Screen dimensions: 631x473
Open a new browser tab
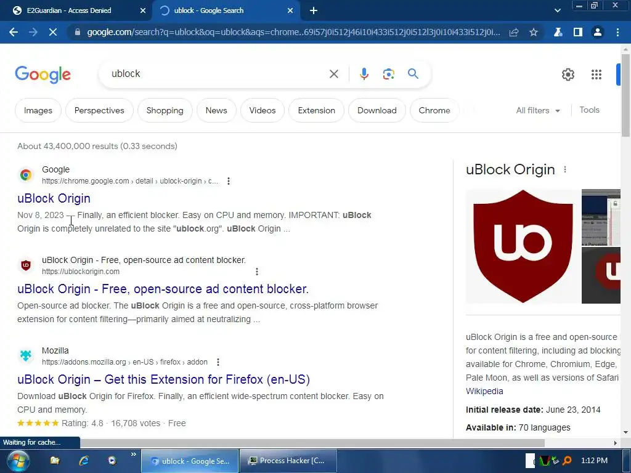(x=314, y=11)
